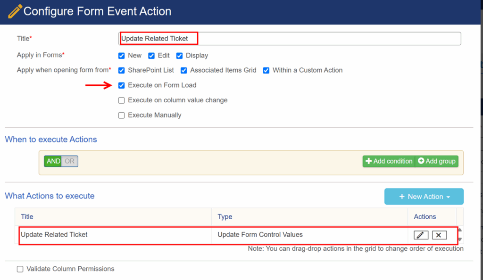Screen dimensions: 483x280
Task: Disable Execute on Form Load
Action: tap(121, 85)
